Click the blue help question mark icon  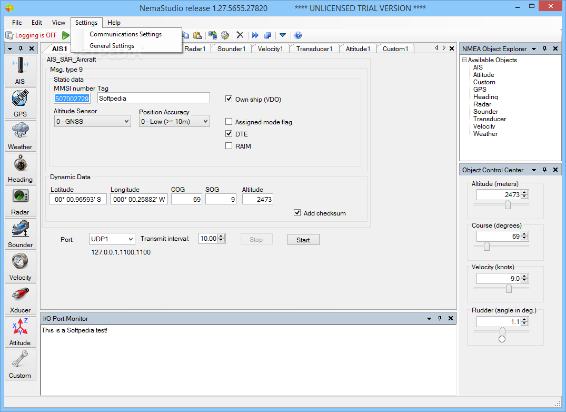298,35
